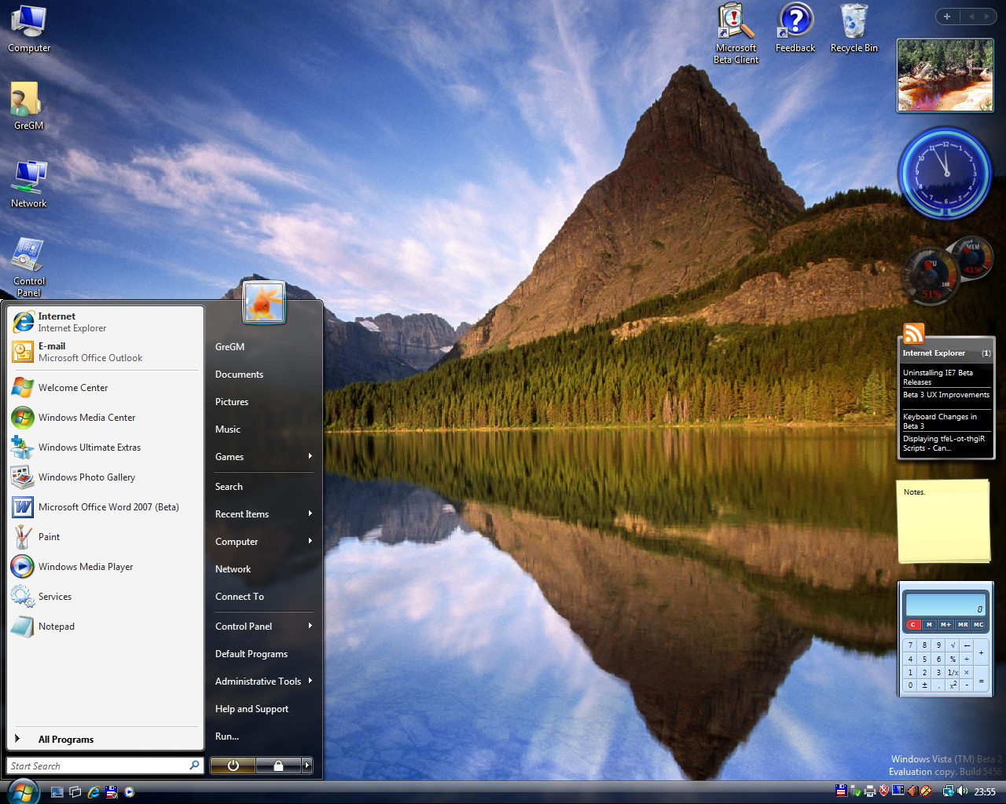Click the search magnifier in Start Search
The height and width of the screenshot is (804, 1006).
pyautogui.click(x=194, y=766)
